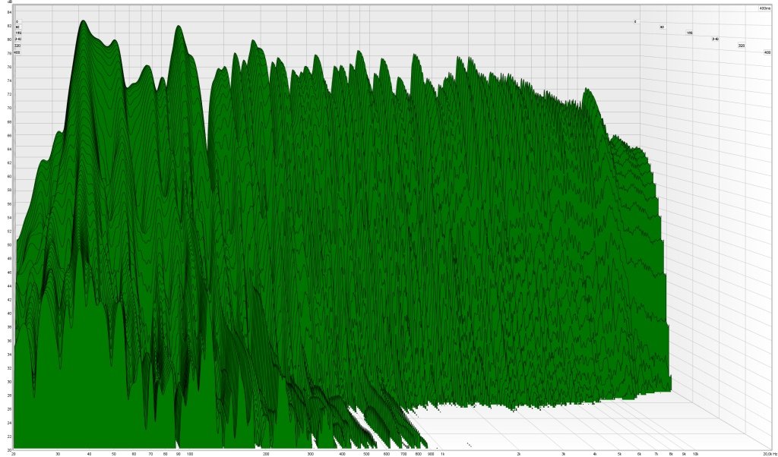Click the 50 Hz frequency axis tick
Screen dimensions: 778x457
click(x=114, y=453)
